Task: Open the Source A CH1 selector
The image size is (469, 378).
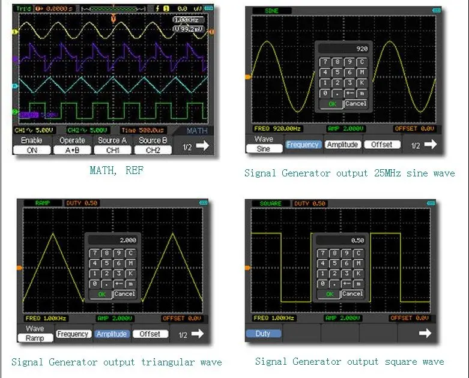Action: (113, 150)
